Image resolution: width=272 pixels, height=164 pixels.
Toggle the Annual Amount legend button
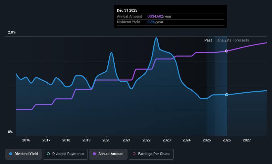coord(108,154)
